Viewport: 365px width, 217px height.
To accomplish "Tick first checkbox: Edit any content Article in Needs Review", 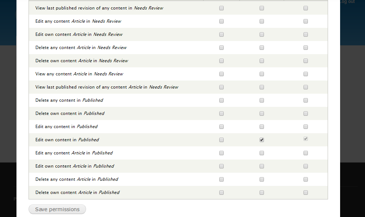I will 221,21.
